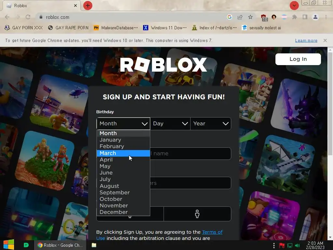Expand the Year birthday dropdown
This screenshot has width=333, height=250.
pyautogui.click(x=211, y=123)
